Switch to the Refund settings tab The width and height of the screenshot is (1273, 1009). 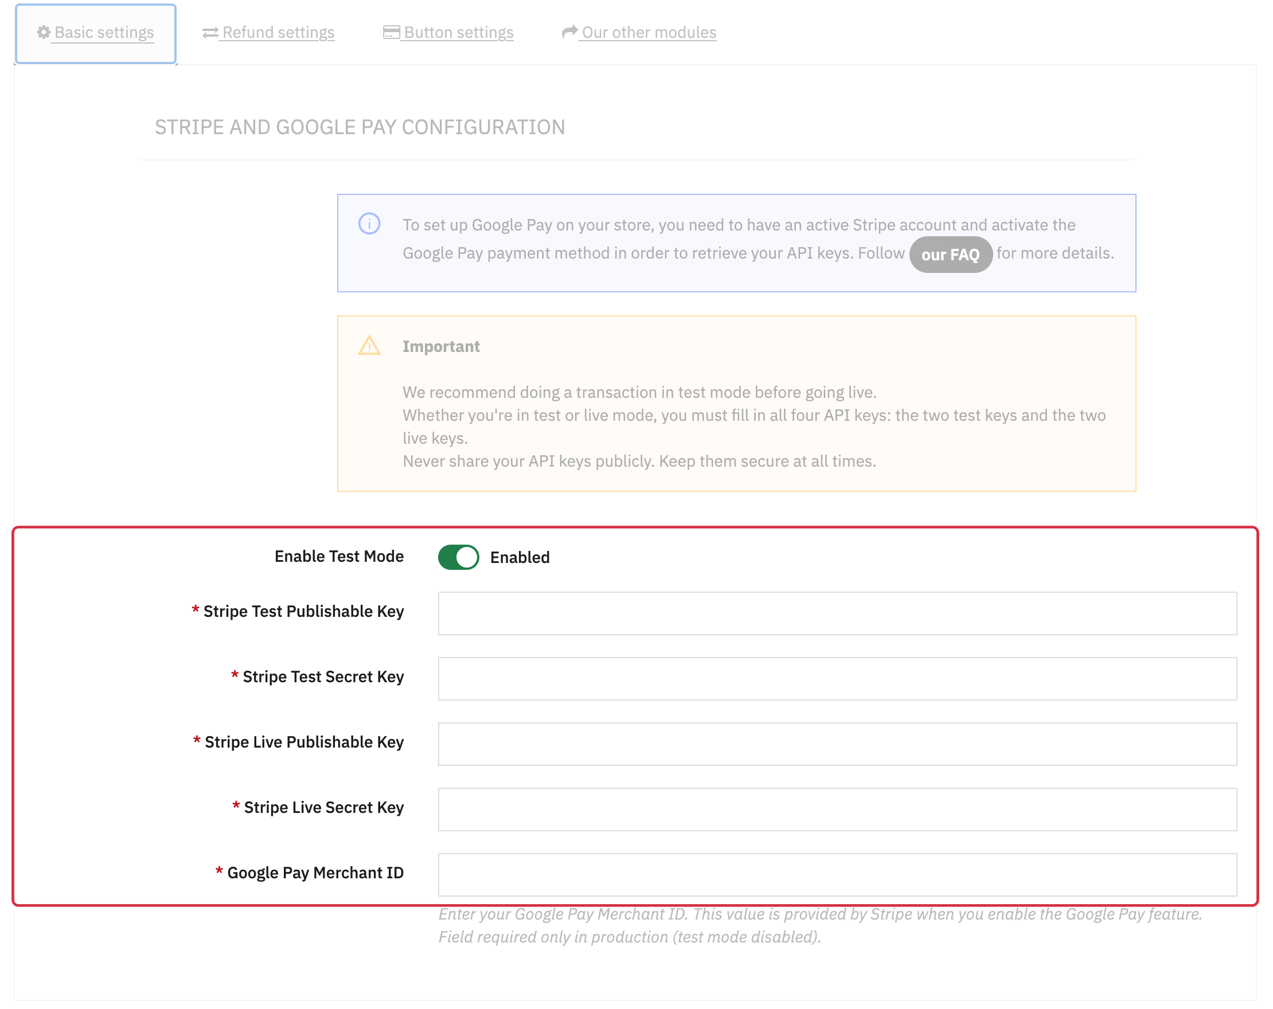[x=269, y=33]
